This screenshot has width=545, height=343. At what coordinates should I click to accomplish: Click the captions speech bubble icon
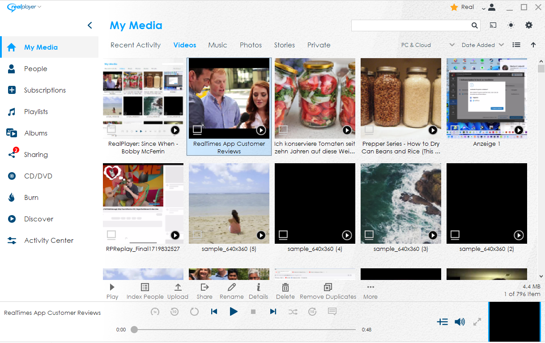[x=332, y=312]
